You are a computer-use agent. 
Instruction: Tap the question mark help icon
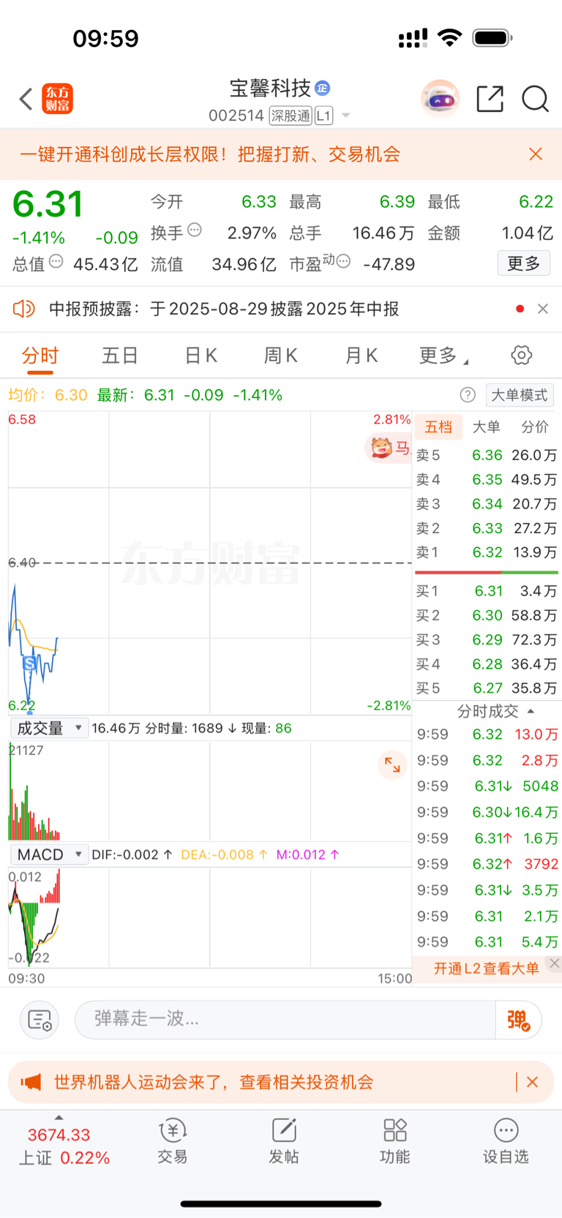(x=468, y=395)
